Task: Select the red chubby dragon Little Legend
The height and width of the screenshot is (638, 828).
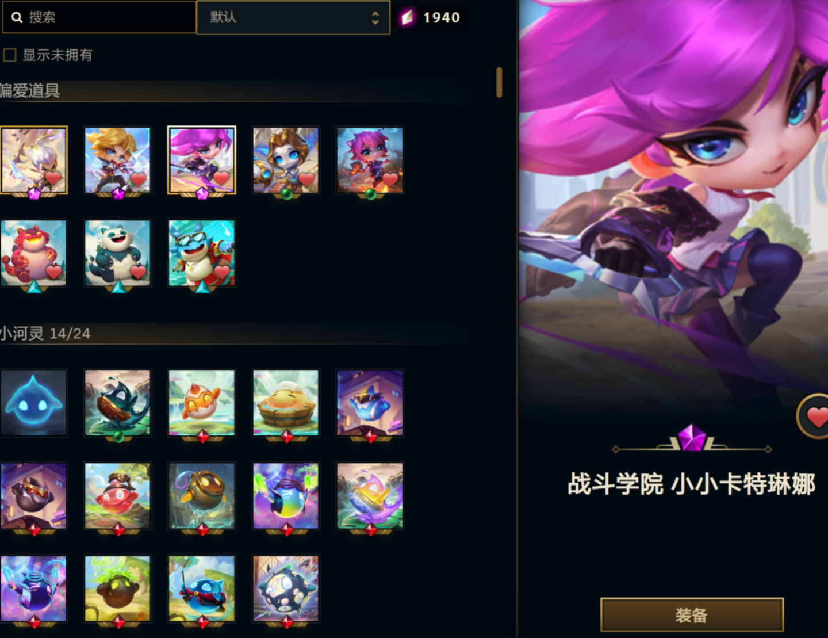Action: (x=33, y=253)
